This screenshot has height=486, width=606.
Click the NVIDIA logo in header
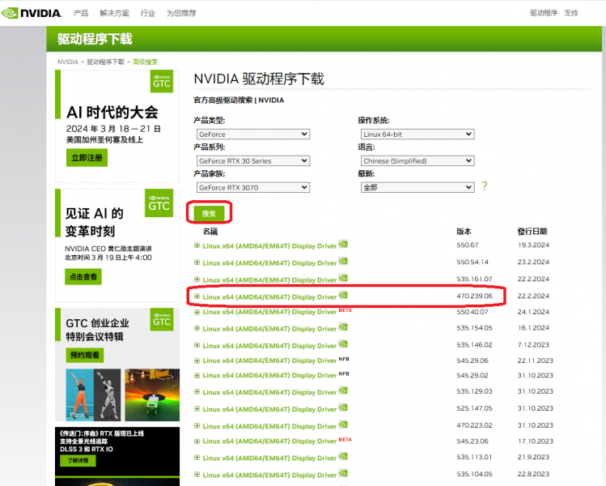[x=32, y=13]
